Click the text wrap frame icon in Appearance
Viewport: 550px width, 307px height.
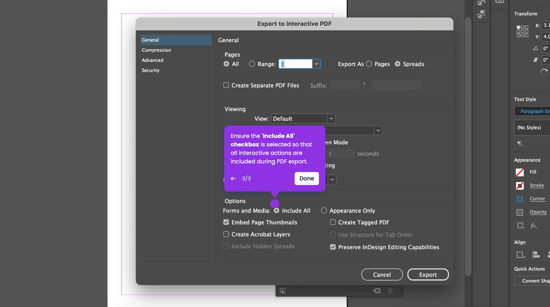520,226
